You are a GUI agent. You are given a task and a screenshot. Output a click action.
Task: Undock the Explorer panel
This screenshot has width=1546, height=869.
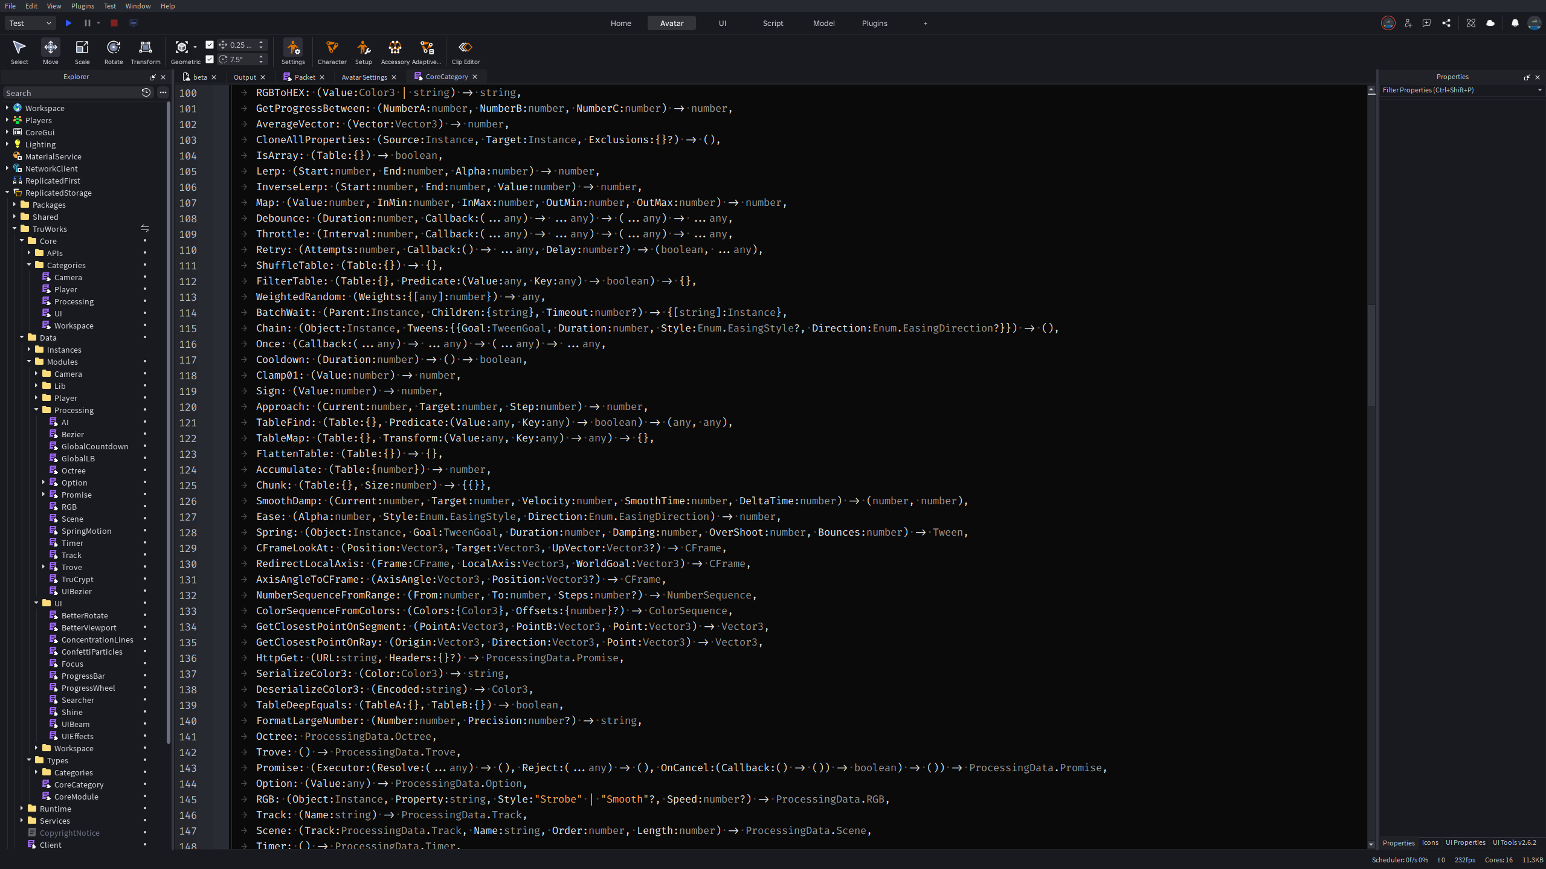(153, 77)
